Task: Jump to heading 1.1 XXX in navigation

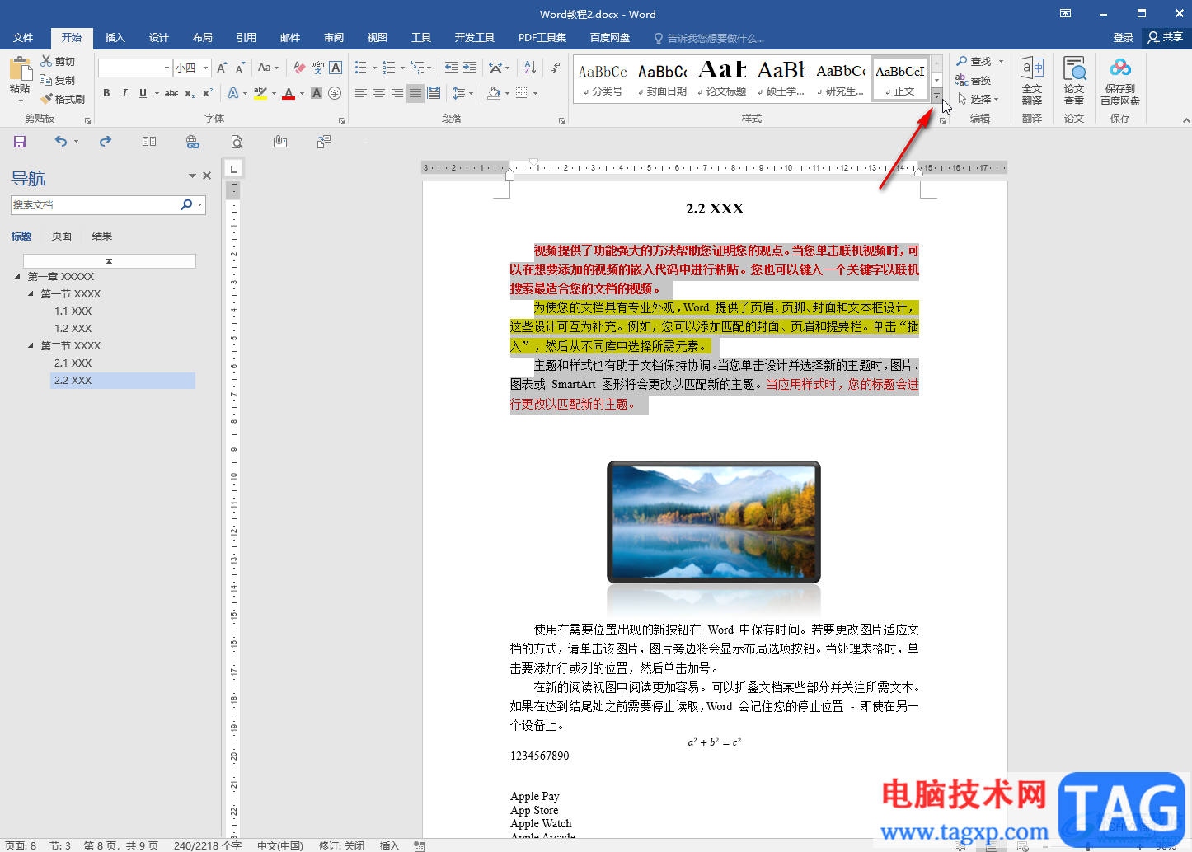Action: [x=73, y=311]
